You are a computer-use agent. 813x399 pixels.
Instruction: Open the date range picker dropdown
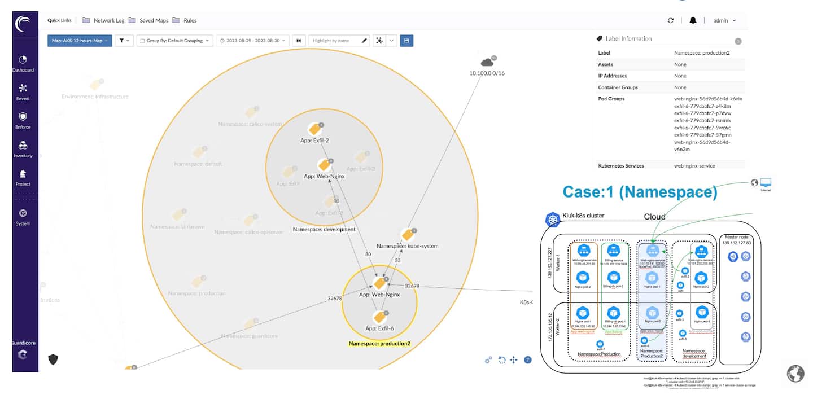(252, 41)
